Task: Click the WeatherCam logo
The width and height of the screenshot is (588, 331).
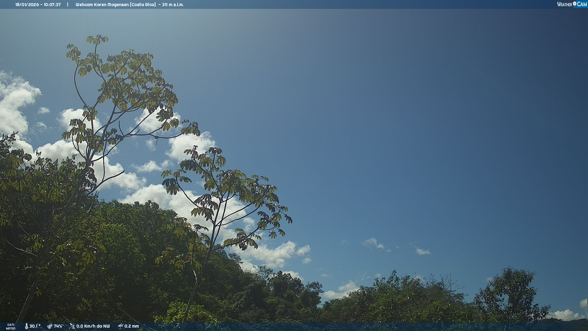Action: click(x=572, y=4)
